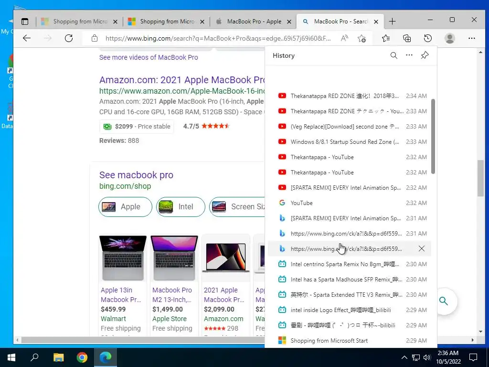The image size is (489, 367).
Task: Open $2099 Price stable badge
Action: coord(137,126)
